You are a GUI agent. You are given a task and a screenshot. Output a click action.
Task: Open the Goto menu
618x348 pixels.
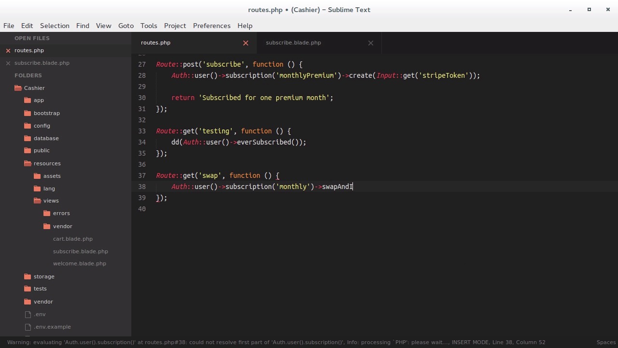(126, 26)
